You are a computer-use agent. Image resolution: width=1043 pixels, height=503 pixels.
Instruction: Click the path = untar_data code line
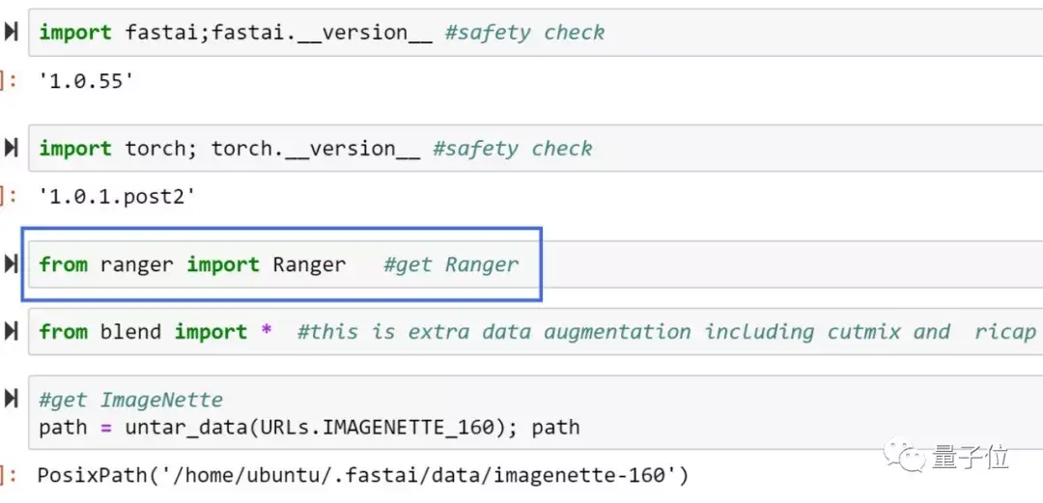(x=309, y=427)
